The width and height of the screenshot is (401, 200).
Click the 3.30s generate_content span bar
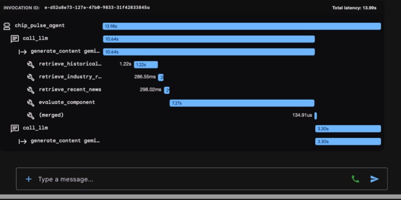click(348, 141)
